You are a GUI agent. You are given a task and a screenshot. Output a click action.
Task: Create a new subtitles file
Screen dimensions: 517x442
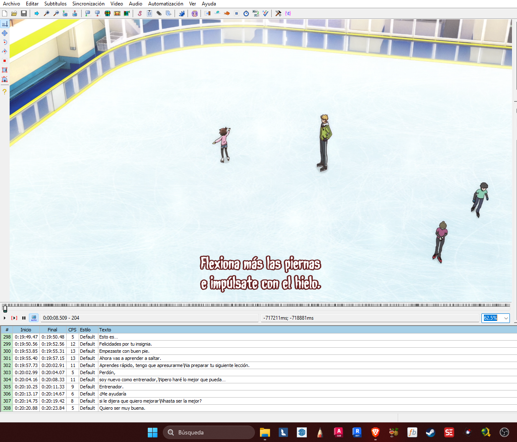5,13
